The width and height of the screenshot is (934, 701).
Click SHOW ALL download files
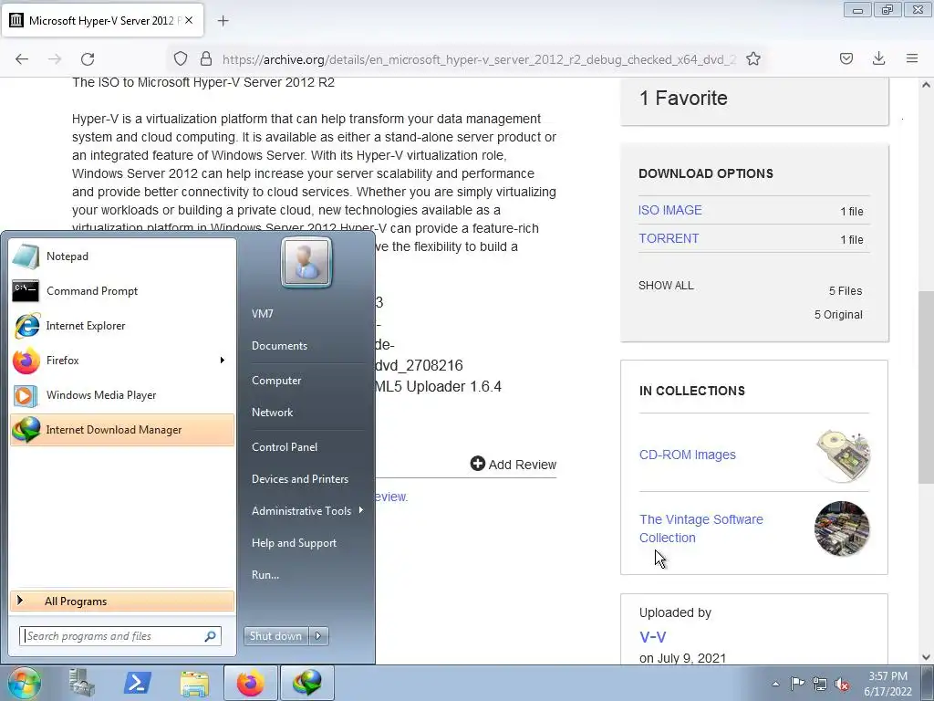click(x=666, y=286)
